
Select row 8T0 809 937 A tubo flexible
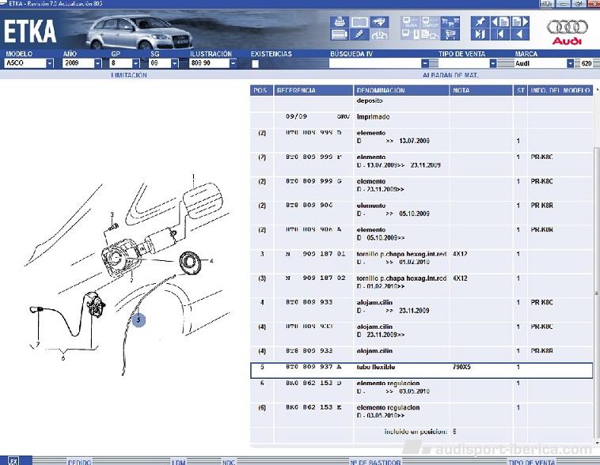click(x=422, y=370)
